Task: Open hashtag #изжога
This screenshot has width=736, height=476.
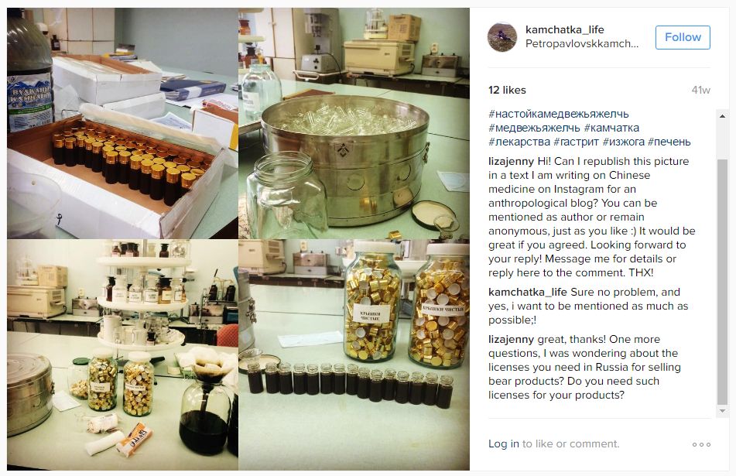Action: click(623, 142)
